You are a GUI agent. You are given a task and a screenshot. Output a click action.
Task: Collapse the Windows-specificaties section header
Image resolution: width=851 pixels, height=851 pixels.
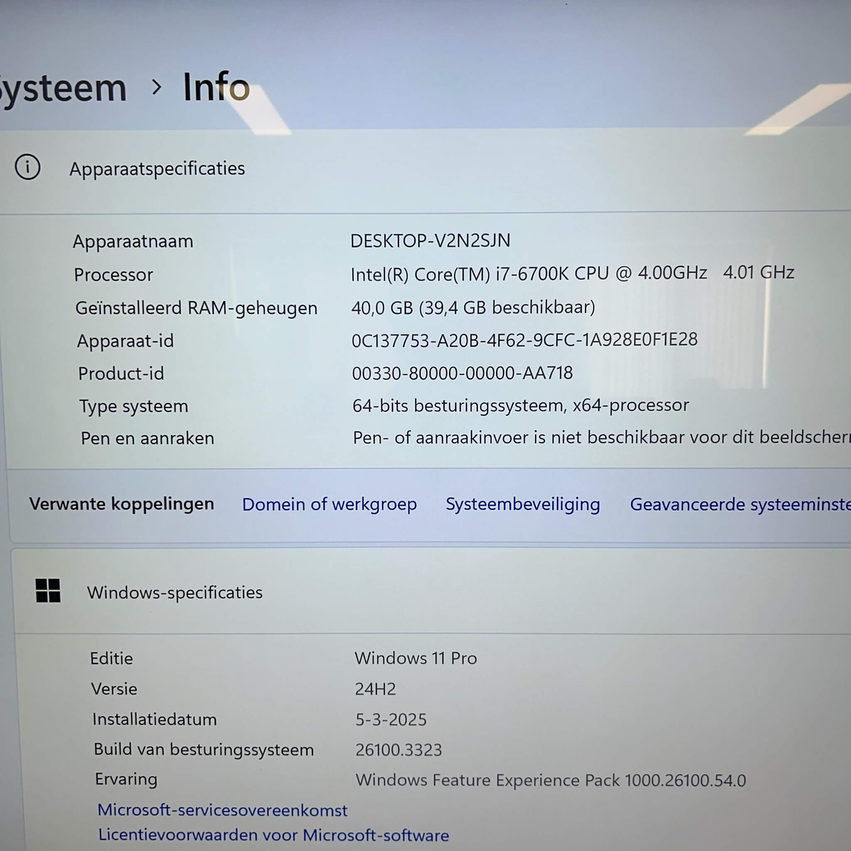coord(432,592)
